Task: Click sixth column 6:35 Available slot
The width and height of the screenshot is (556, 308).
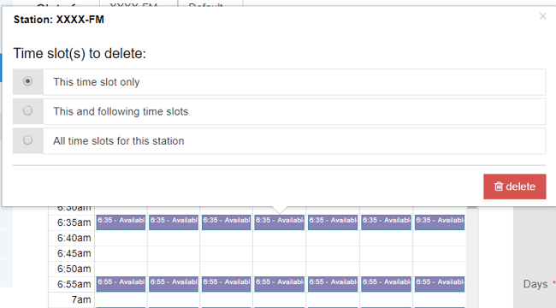Action: click(386, 222)
